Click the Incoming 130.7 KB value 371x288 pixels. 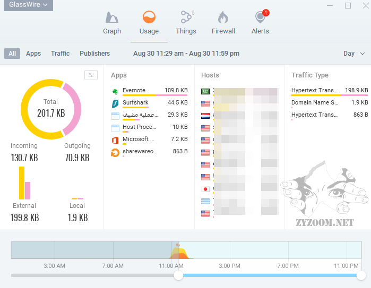coord(24,158)
